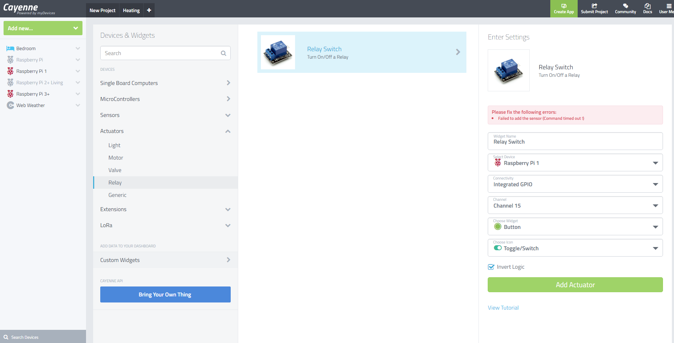
Task: Click the Devices & Widgets search field
Action: coord(165,53)
